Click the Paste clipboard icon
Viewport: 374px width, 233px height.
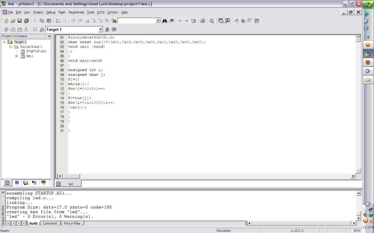[x=49, y=21]
